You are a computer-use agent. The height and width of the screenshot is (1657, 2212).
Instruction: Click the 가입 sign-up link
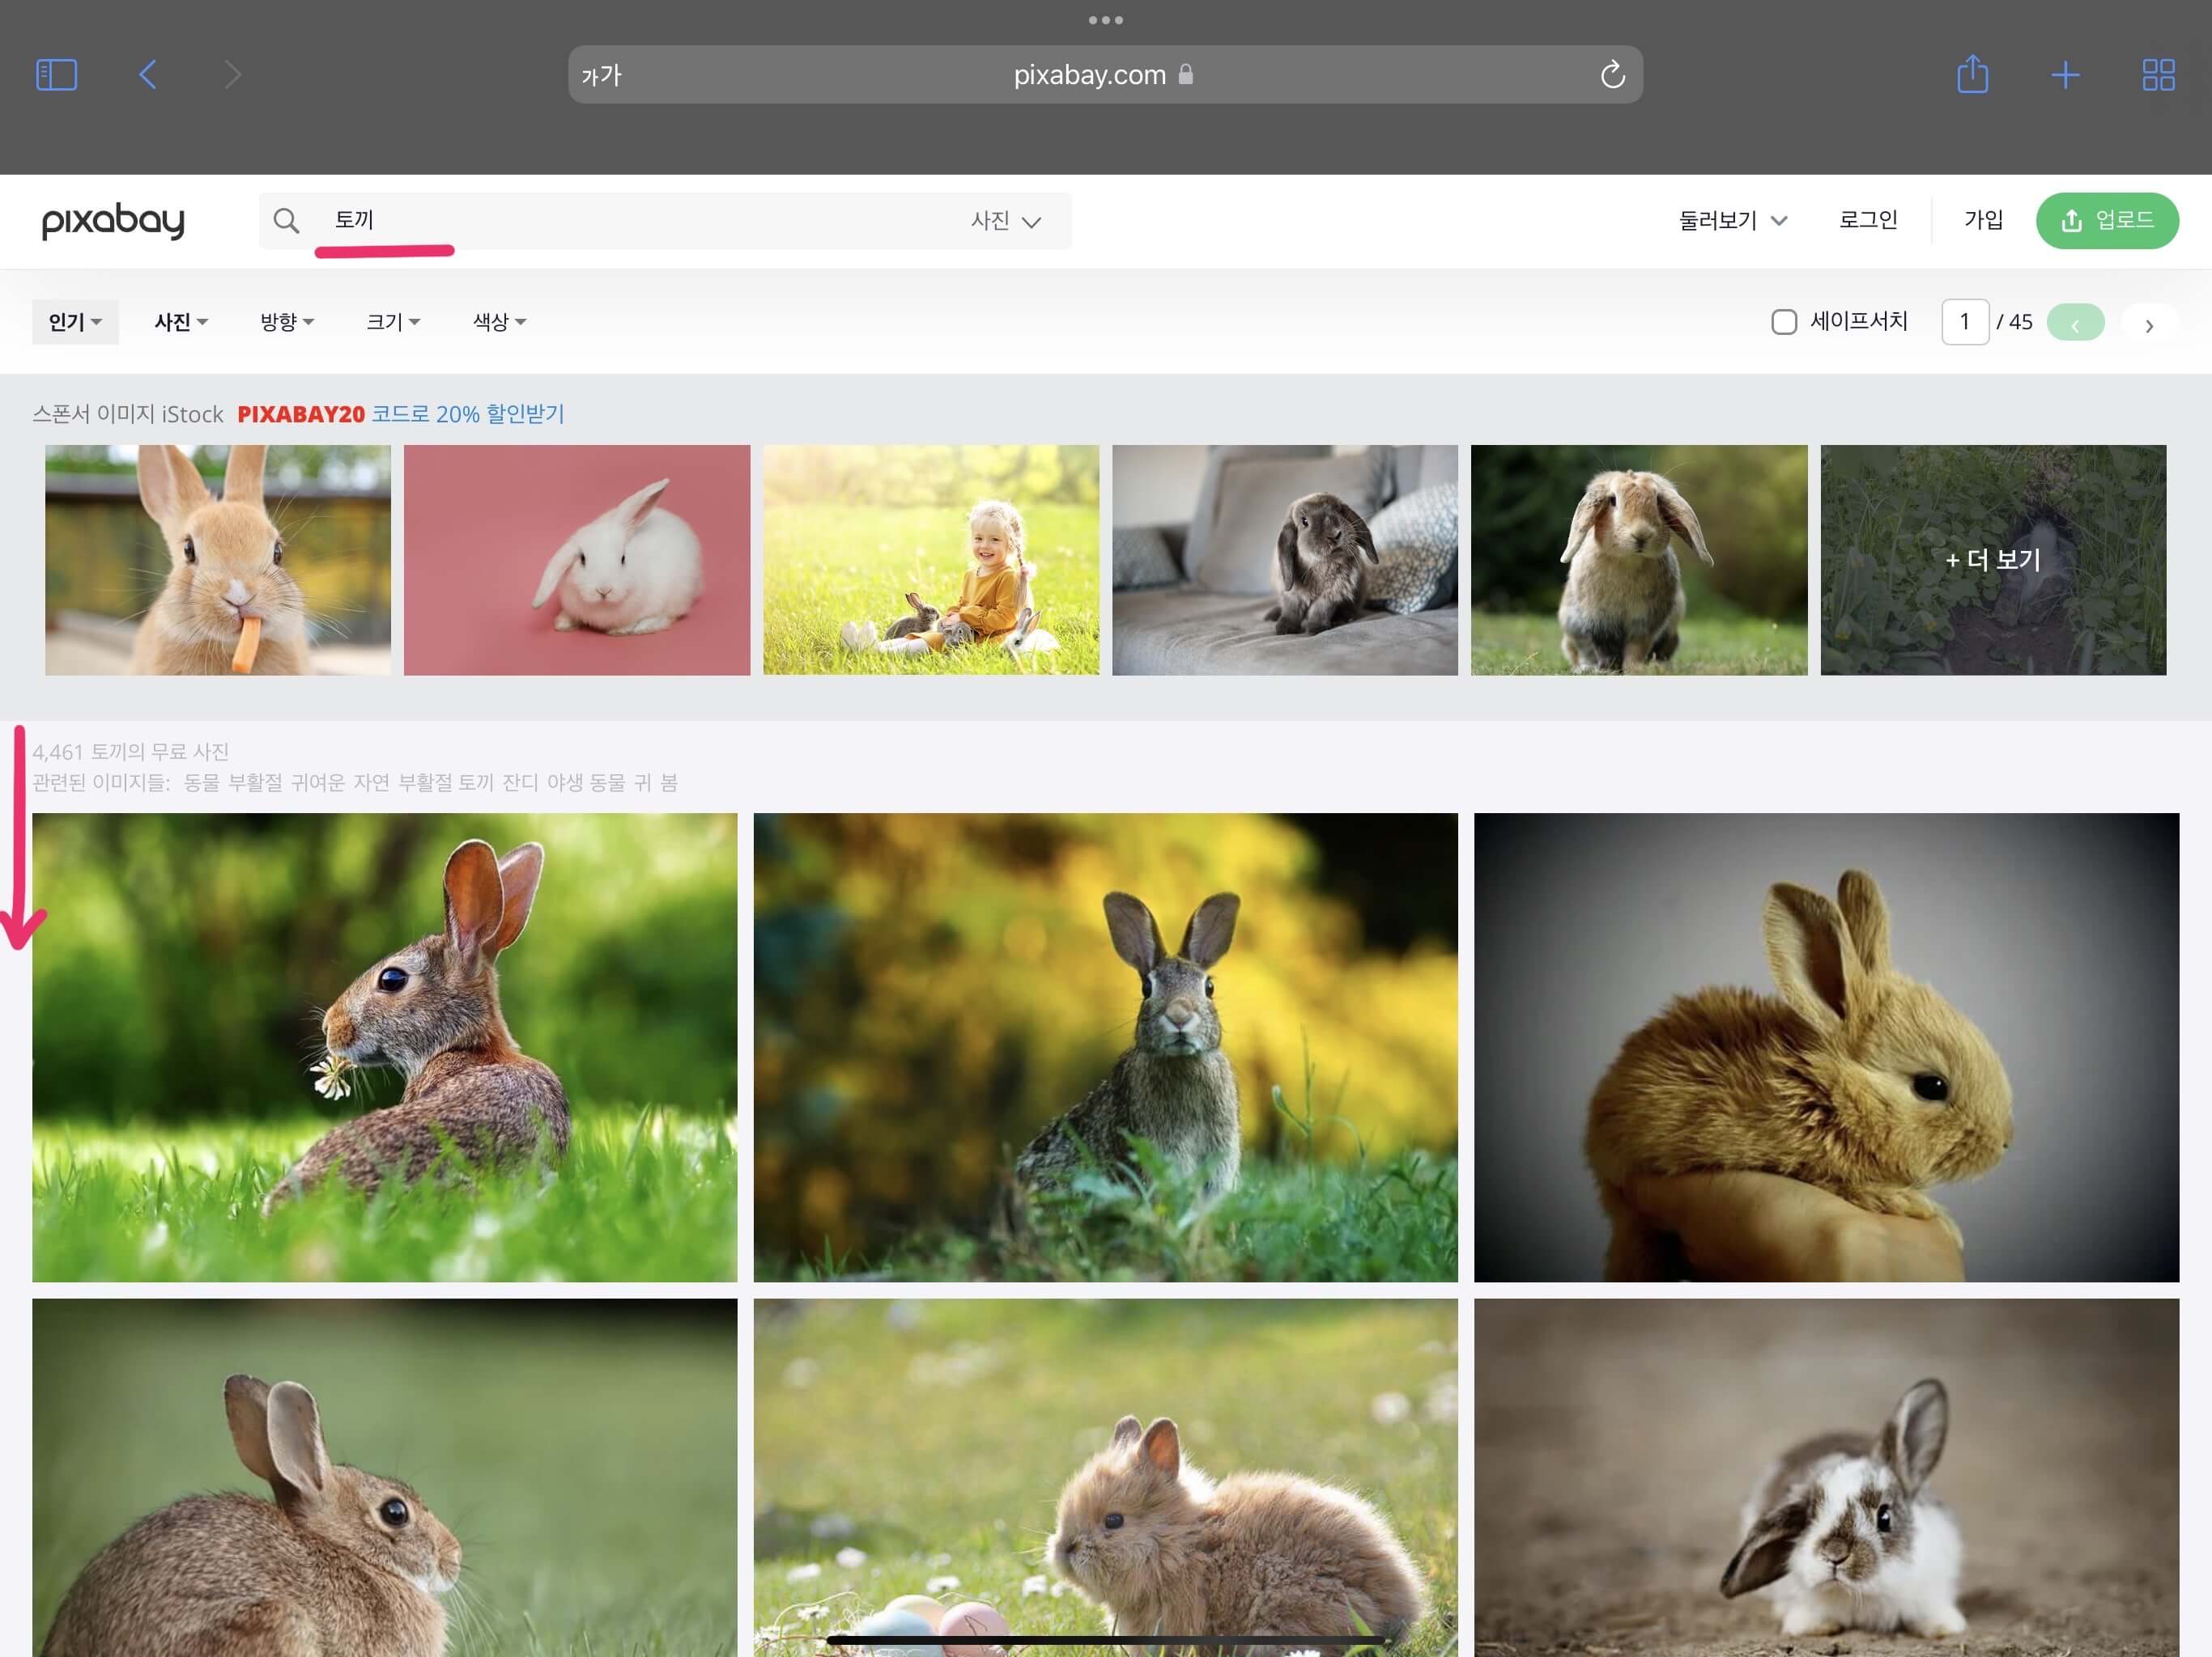click(x=1983, y=220)
